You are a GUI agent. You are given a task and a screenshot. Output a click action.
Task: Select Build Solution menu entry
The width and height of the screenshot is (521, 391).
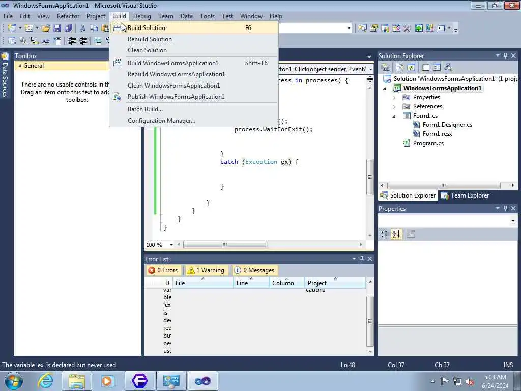[194, 28]
